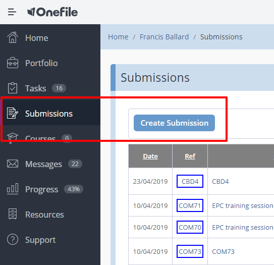Toggle the hamburger sidebar menu icon

12,12
